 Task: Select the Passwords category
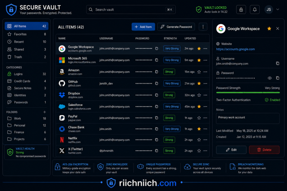click(27, 102)
